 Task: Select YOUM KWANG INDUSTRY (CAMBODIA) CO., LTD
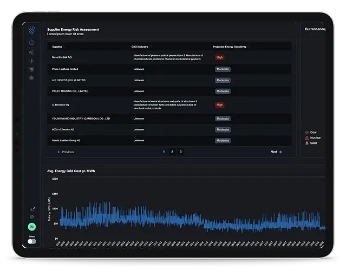81,118
